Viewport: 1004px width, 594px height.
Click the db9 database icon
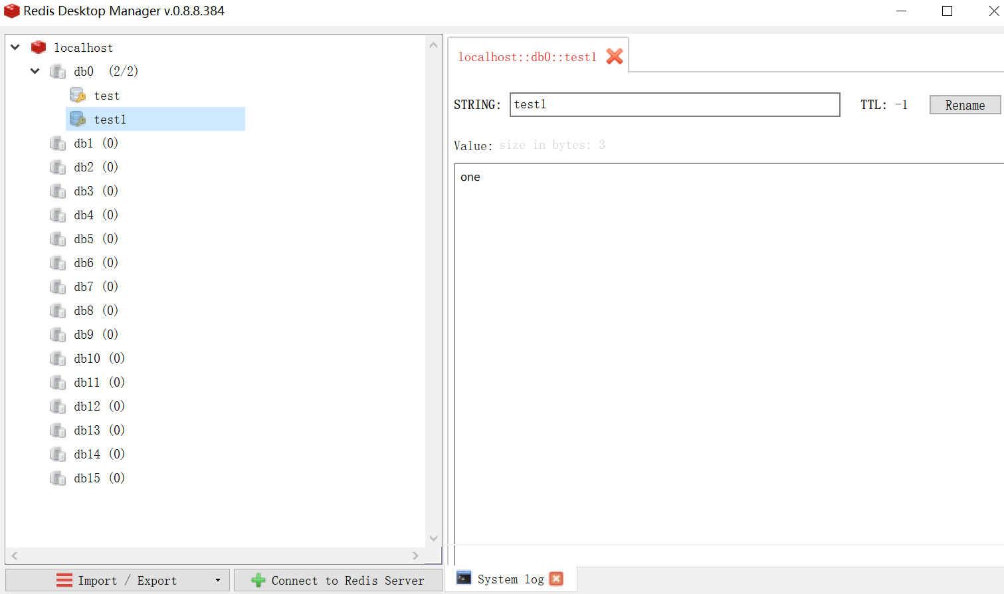click(x=58, y=334)
